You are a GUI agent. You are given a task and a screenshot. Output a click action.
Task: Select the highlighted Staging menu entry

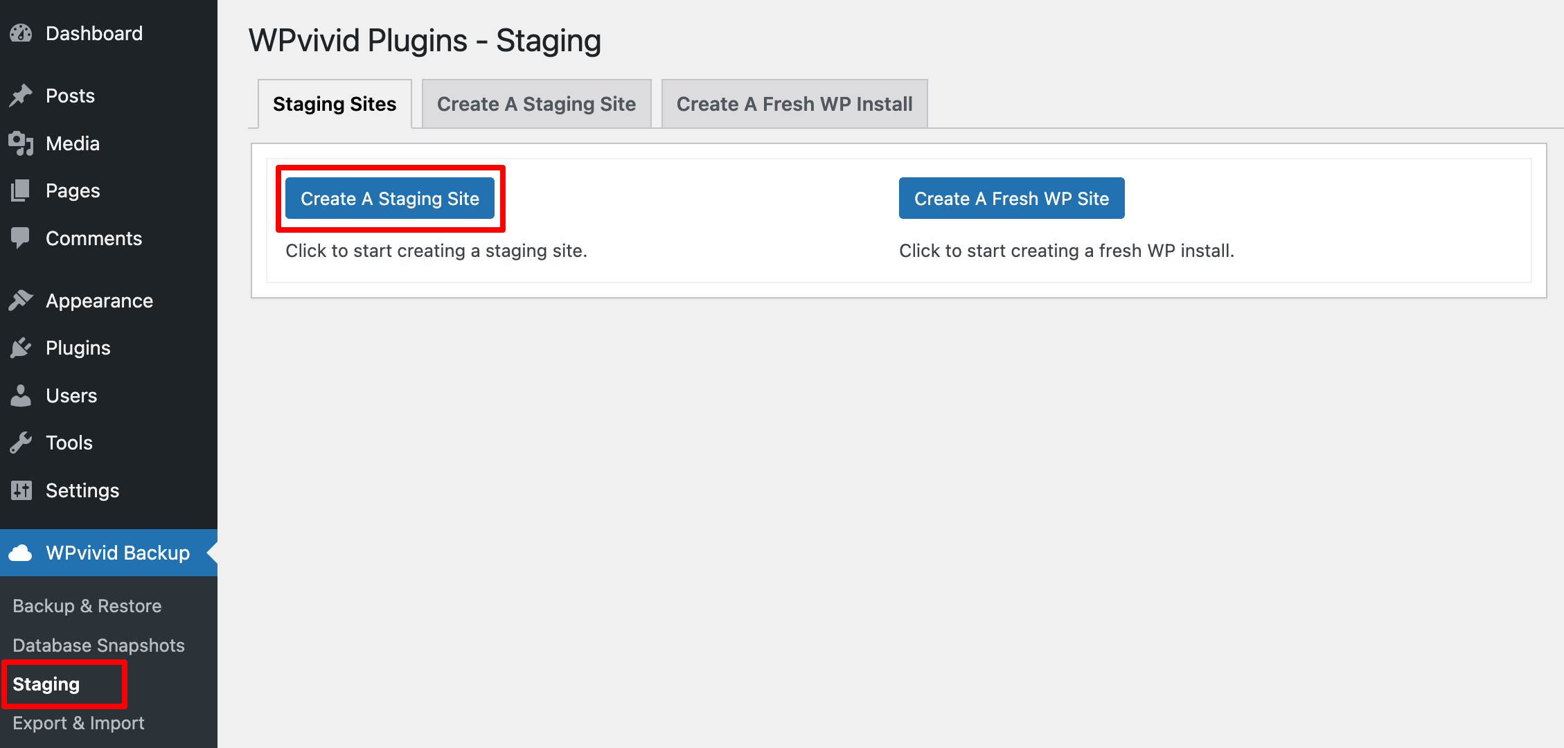(x=46, y=684)
